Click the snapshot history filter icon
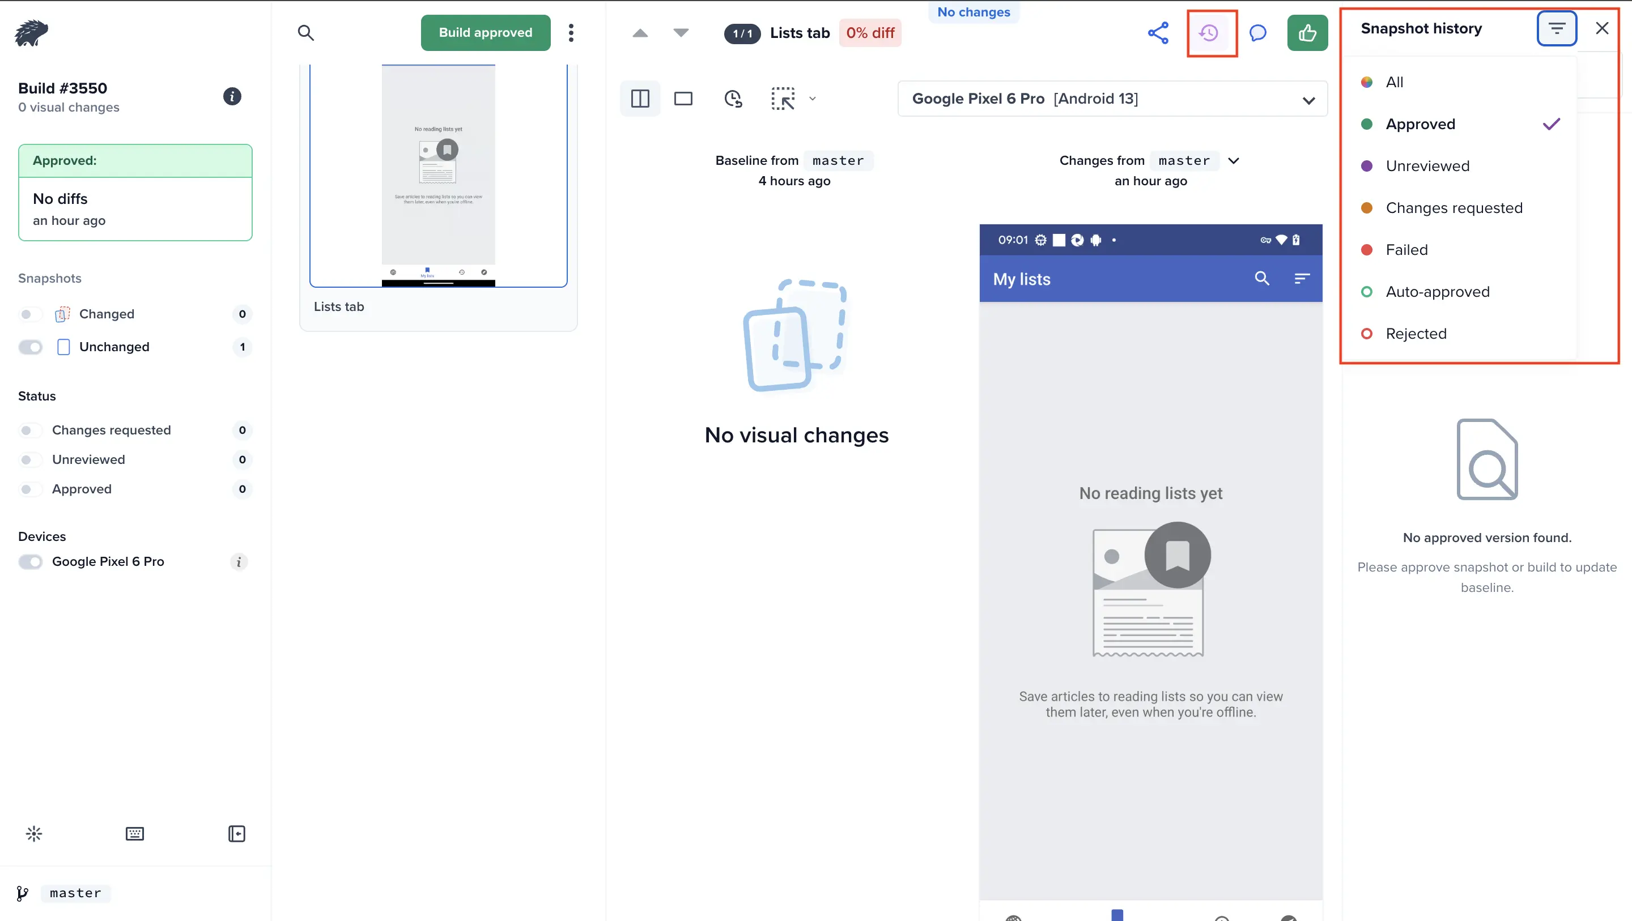1632x921 pixels. pos(1556,28)
